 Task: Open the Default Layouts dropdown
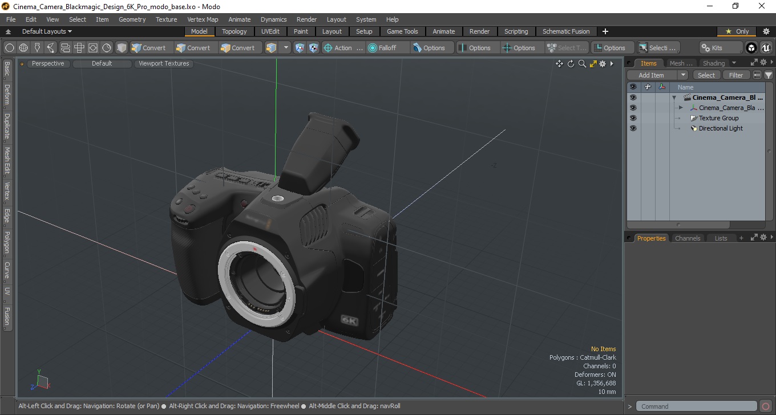(x=47, y=31)
